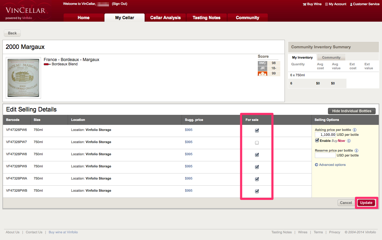This screenshot has height=240, width=382.
Task: Select the My Cellar tab
Action: point(124,18)
